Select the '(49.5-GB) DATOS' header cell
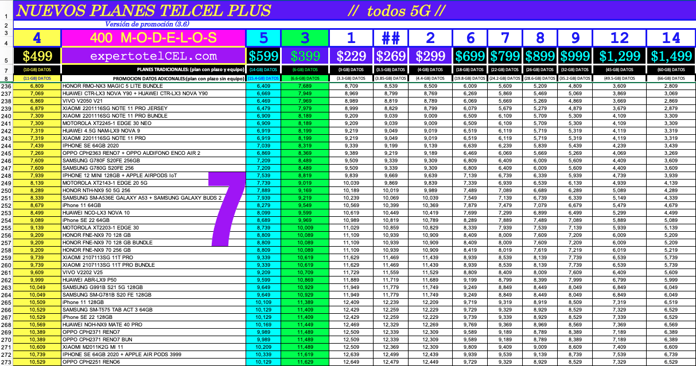The height and width of the screenshot is (366, 696). pos(620,78)
